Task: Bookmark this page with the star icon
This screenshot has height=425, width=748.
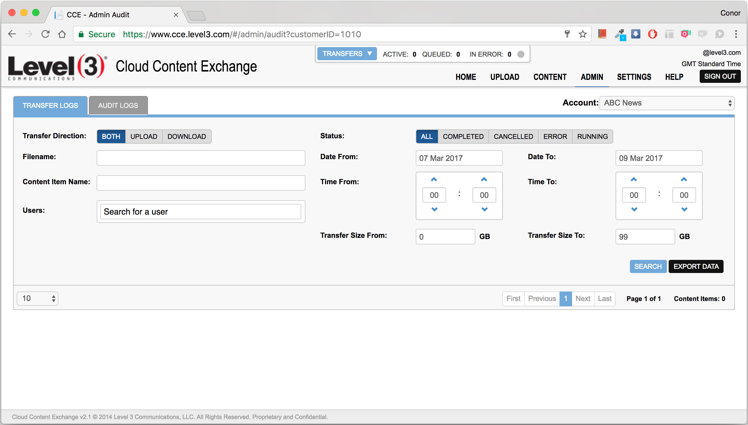Action: pyautogui.click(x=582, y=34)
